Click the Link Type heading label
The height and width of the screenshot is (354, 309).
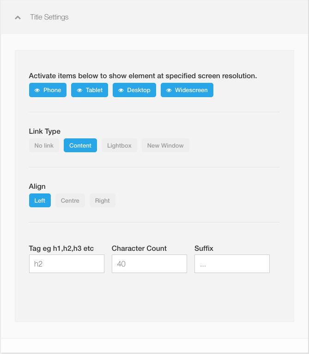(x=45, y=131)
